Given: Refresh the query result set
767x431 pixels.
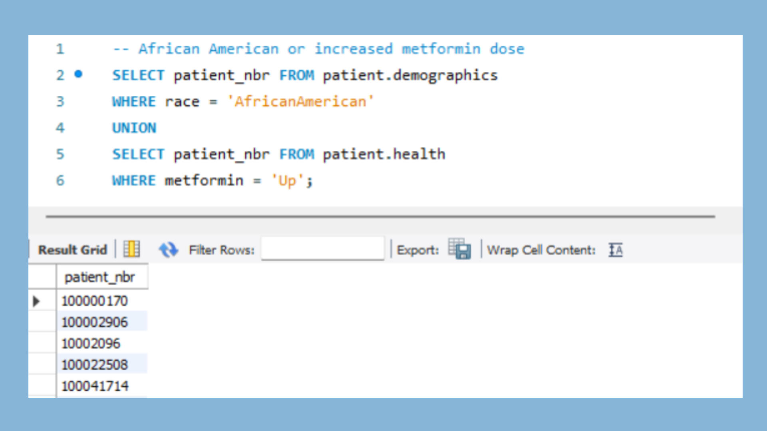Looking at the screenshot, I should tap(168, 250).
